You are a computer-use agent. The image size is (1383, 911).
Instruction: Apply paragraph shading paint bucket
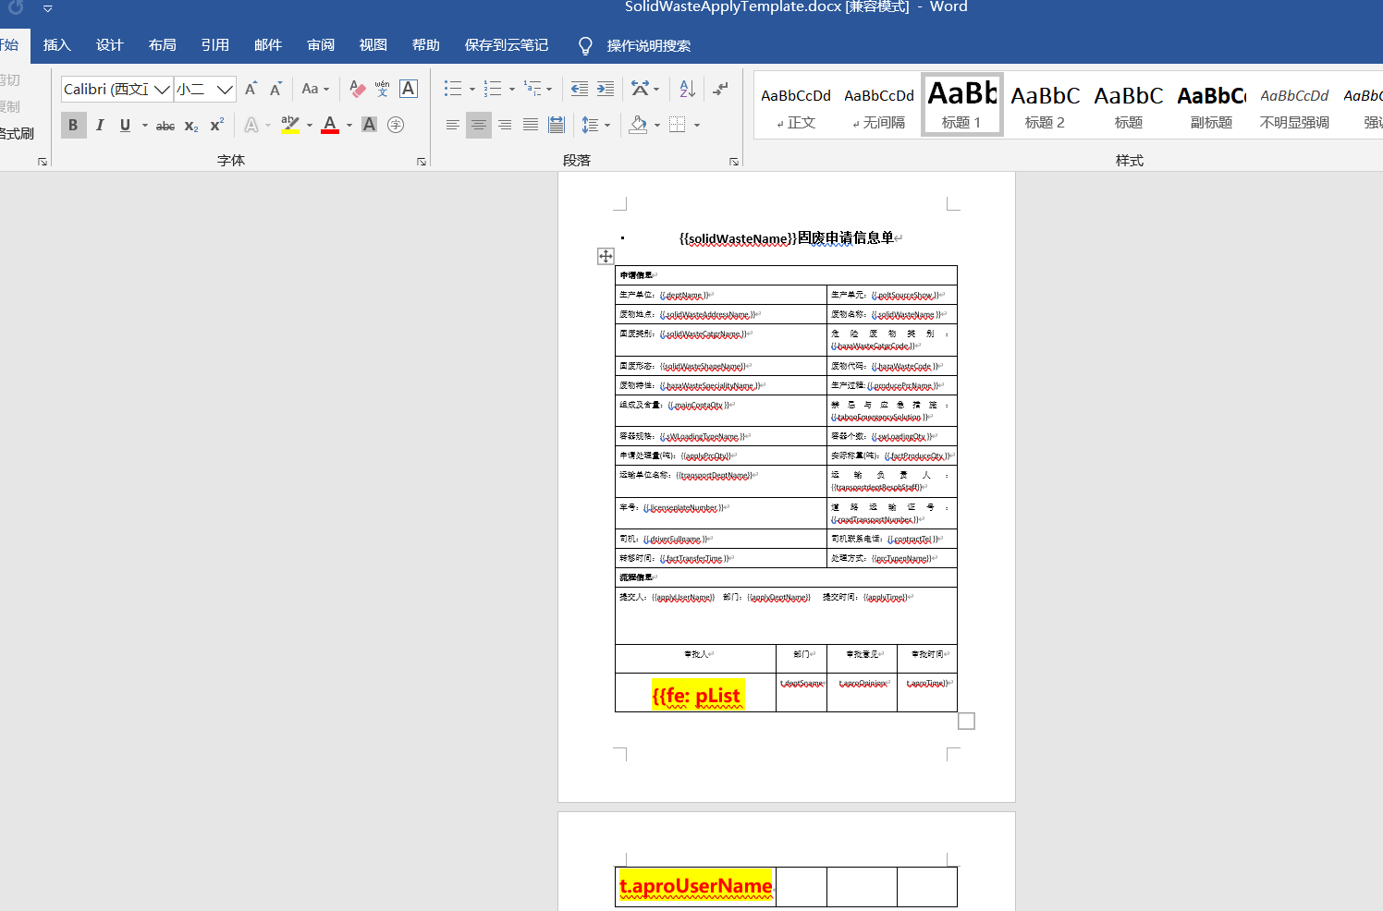(638, 125)
